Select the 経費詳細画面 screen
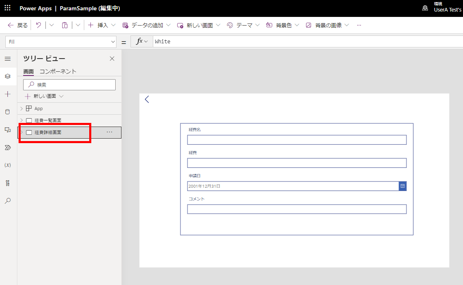 pyautogui.click(x=48, y=132)
